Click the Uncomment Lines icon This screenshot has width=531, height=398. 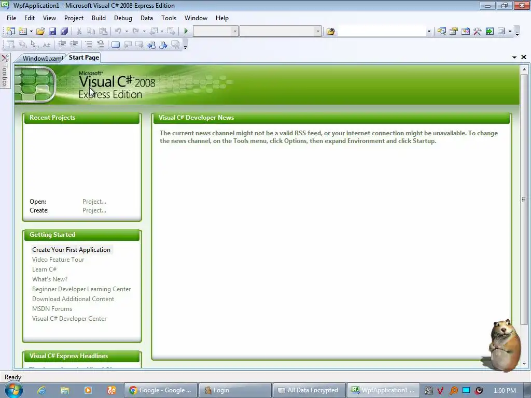coord(101,45)
